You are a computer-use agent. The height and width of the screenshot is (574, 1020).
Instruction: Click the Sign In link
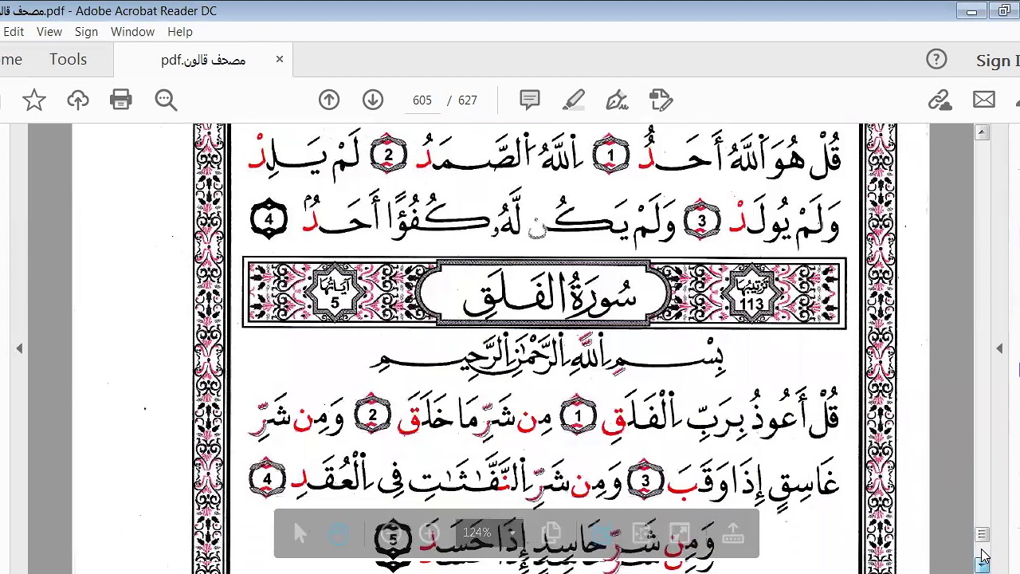(998, 61)
